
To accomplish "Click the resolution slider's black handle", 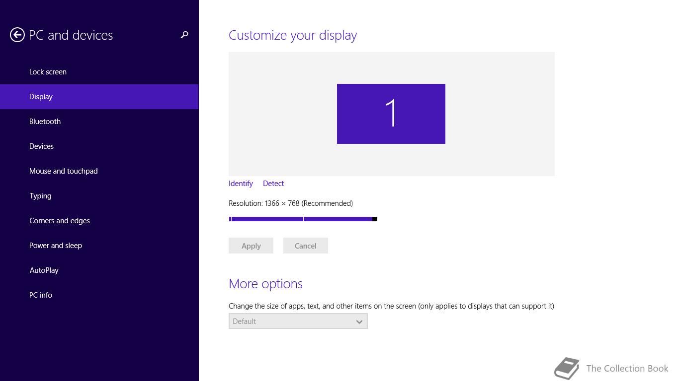I will [375, 219].
